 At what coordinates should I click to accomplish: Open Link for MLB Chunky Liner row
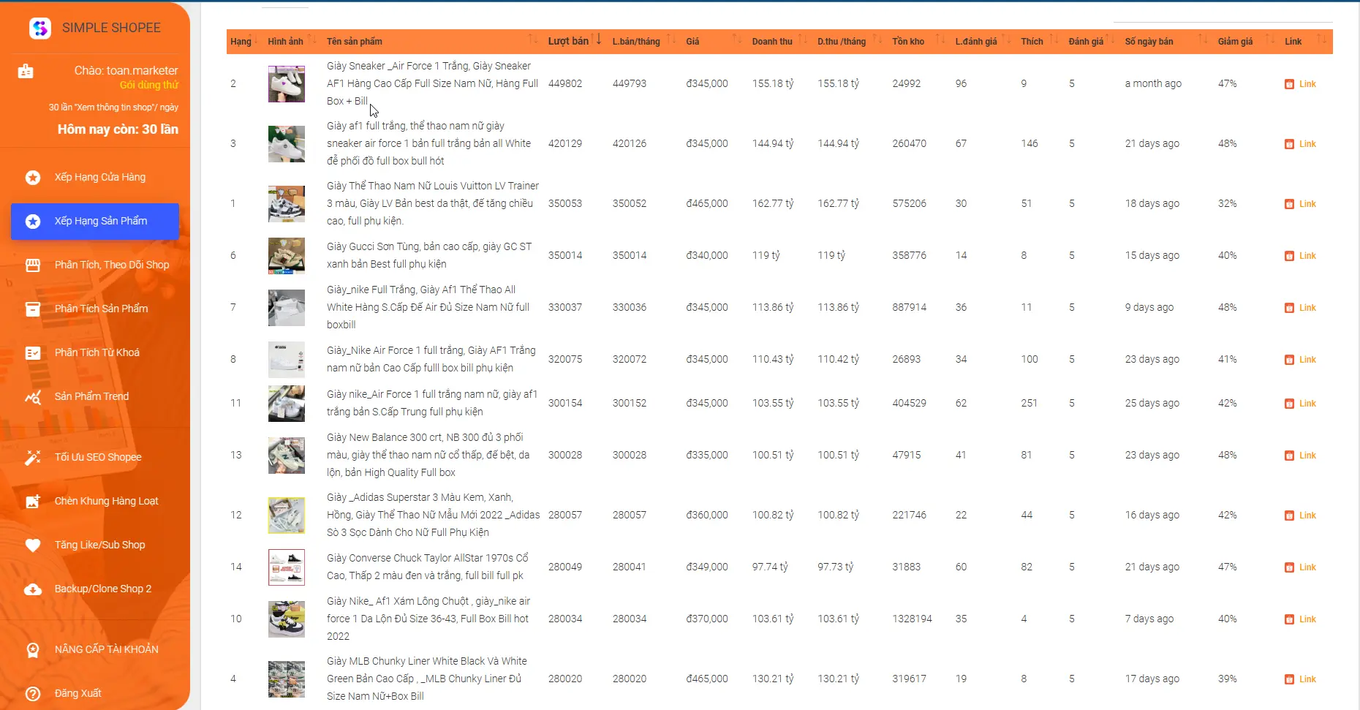click(1301, 679)
